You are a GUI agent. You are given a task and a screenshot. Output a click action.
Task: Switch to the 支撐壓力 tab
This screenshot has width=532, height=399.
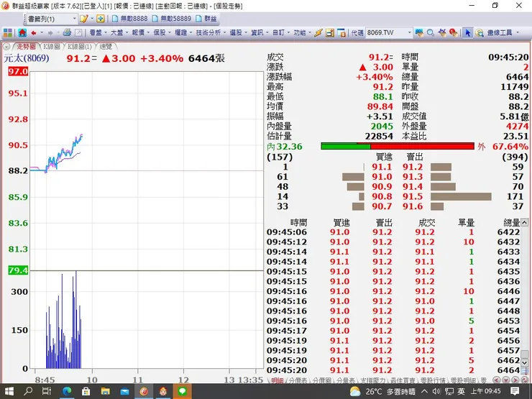pos(372,381)
